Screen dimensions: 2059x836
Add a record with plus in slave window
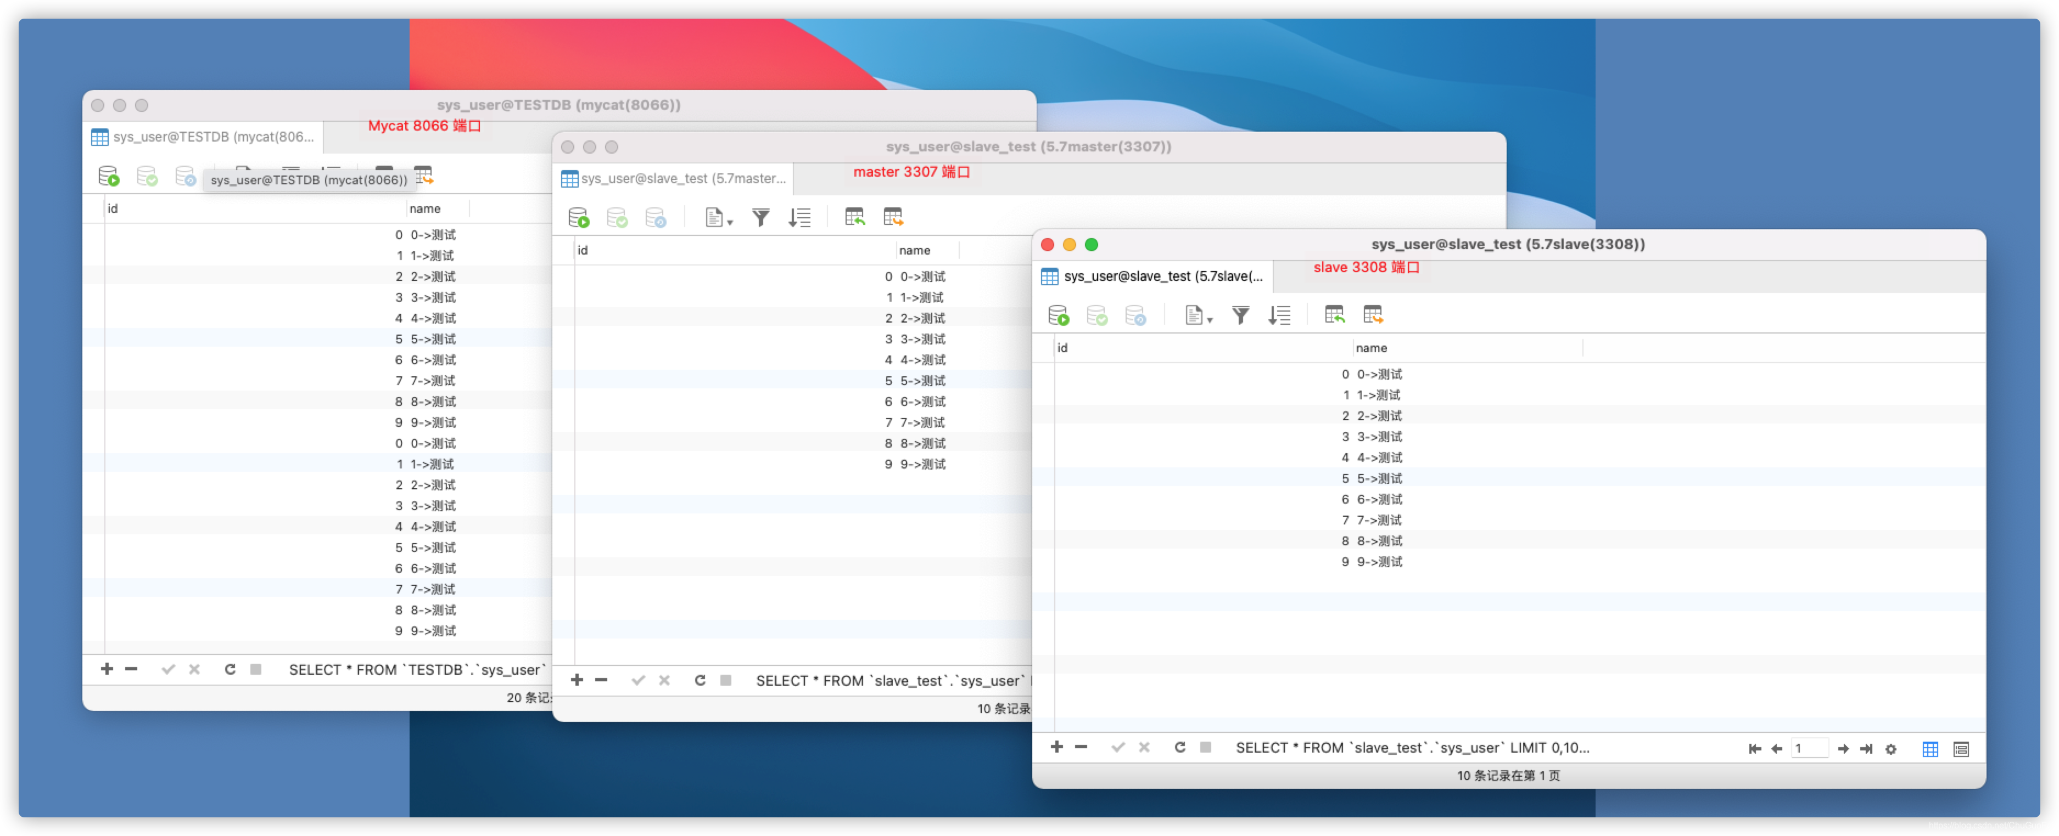1056,747
